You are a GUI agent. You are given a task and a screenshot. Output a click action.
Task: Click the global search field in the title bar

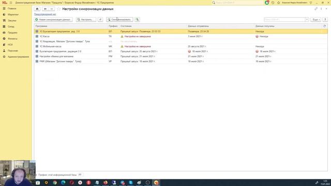pyautogui.click(x=237, y=3)
